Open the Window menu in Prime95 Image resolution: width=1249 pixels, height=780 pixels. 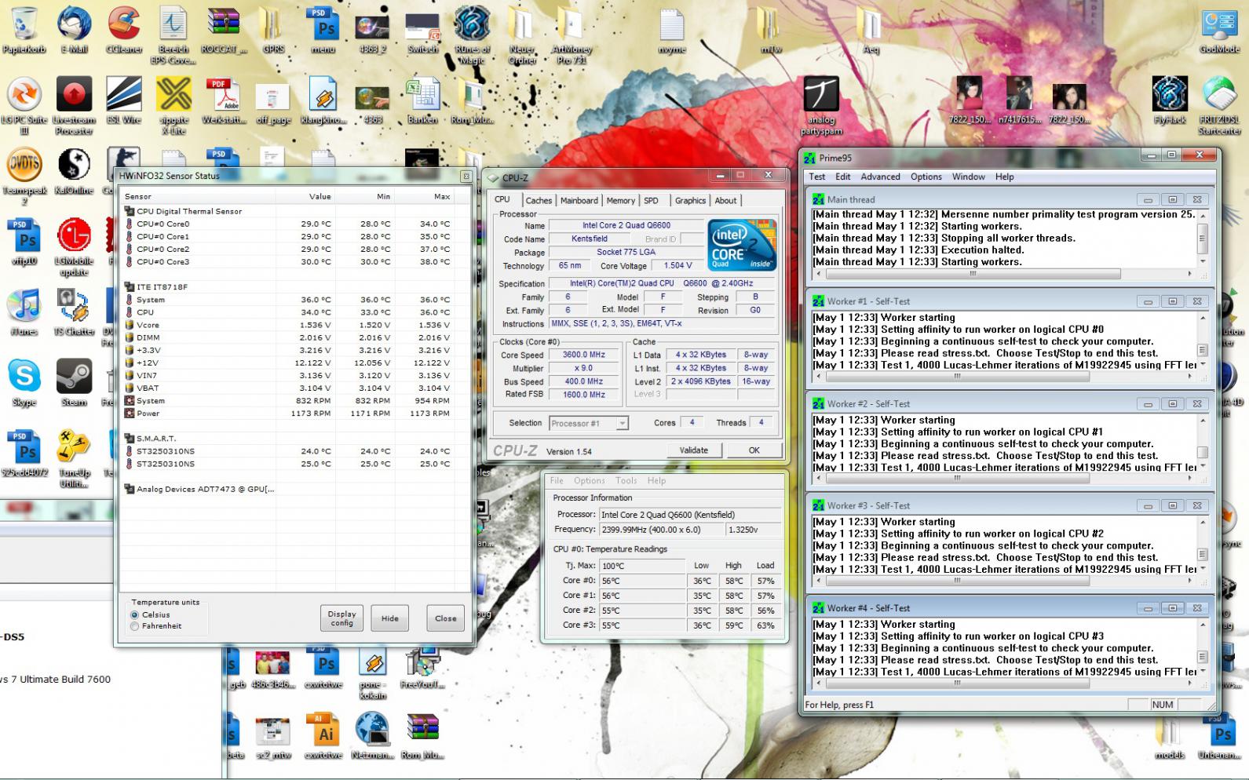click(968, 177)
